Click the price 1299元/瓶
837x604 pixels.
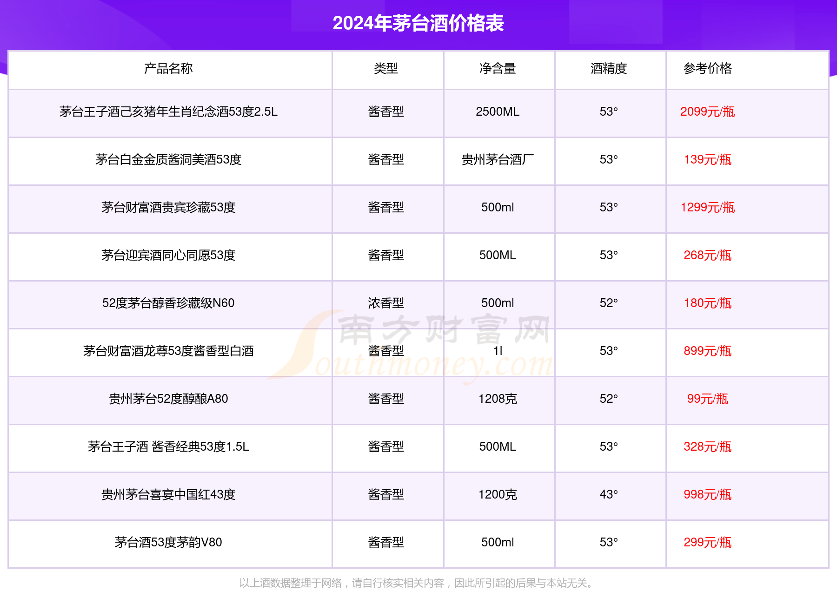tap(707, 208)
